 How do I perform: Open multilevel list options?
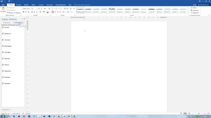pos(60,9)
